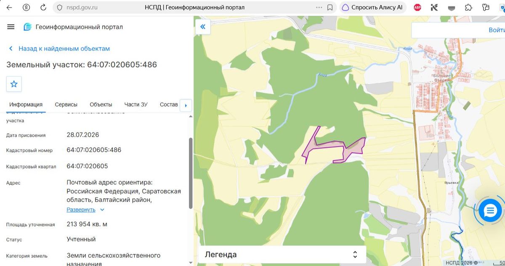Expand the full address with the chevron
Viewport: 505px width, 266px height.
click(102, 210)
